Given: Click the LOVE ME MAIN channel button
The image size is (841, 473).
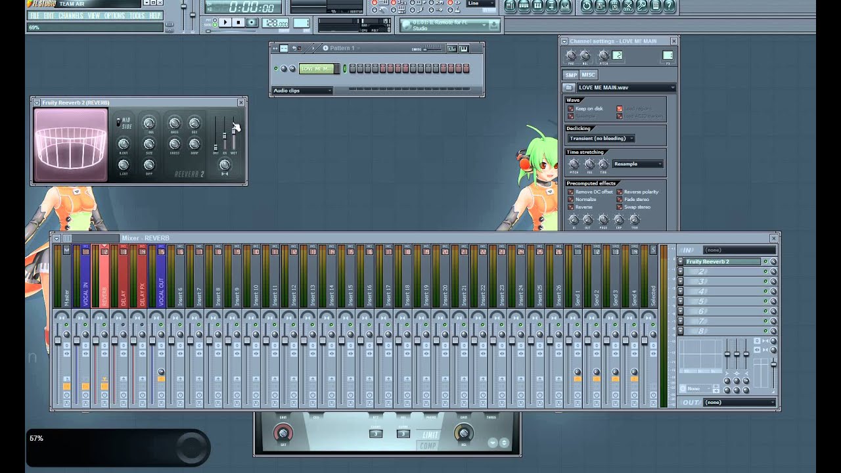Looking at the screenshot, I should tap(317, 68).
